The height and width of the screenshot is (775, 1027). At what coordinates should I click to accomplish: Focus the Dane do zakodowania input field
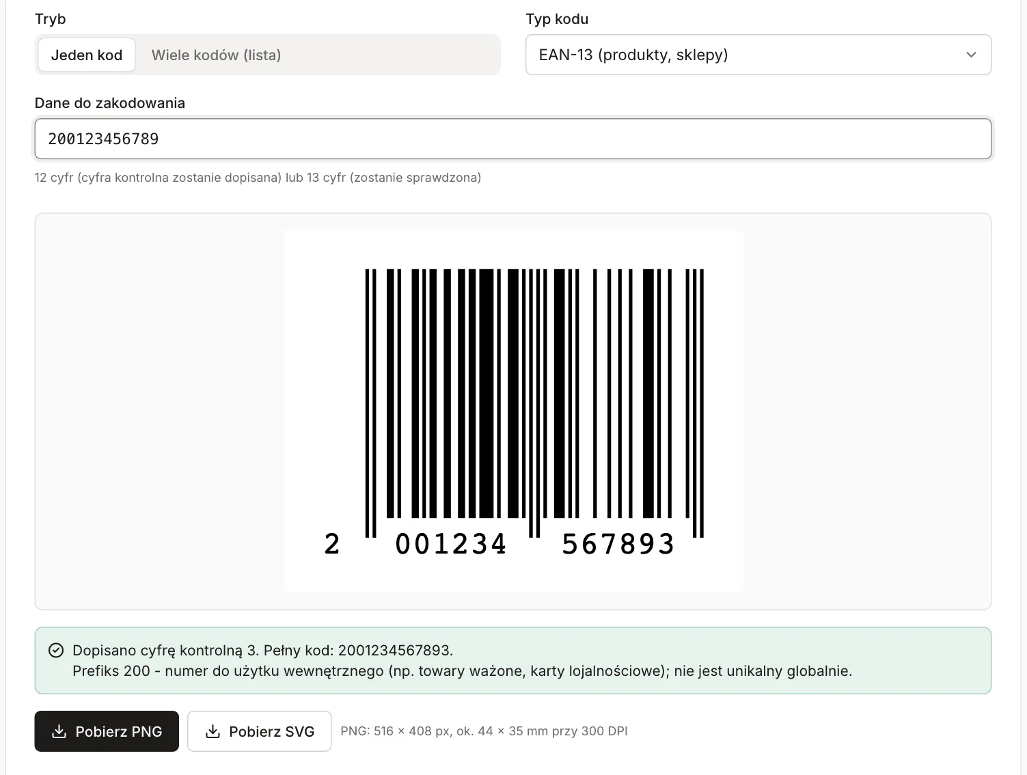coord(512,139)
